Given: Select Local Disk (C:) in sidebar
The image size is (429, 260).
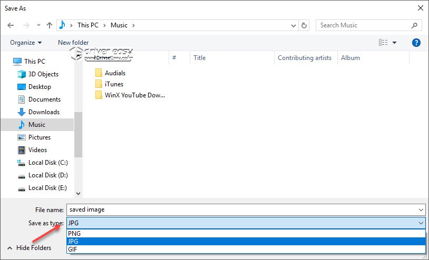Looking at the screenshot, I should tap(48, 163).
